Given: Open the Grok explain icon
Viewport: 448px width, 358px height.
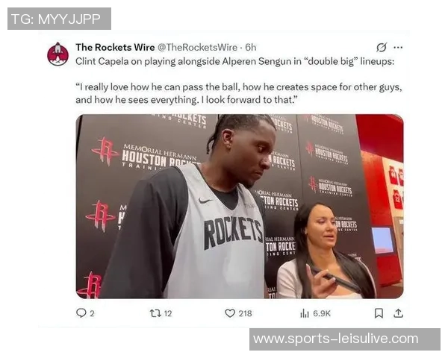Looking at the screenshot, I should click(x=382, y=48).
